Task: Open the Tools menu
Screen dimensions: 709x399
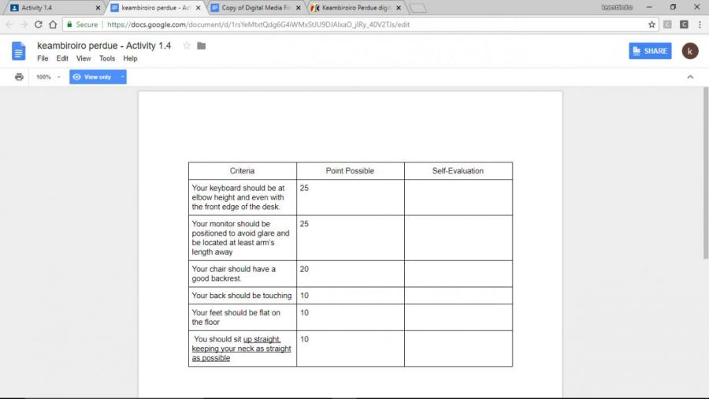Action: (x=107, y=58)
